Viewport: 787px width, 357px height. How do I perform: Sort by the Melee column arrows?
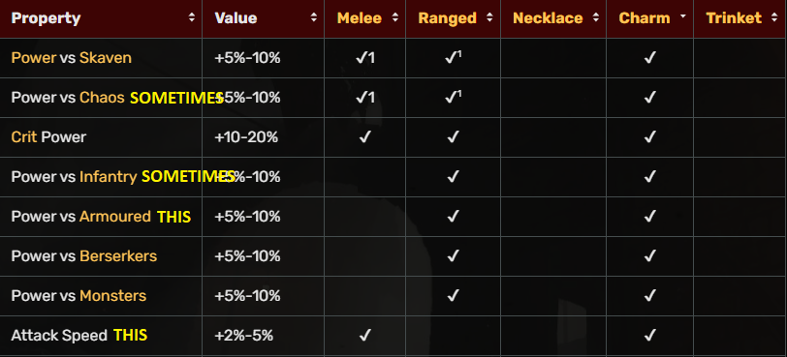(395, 18)
